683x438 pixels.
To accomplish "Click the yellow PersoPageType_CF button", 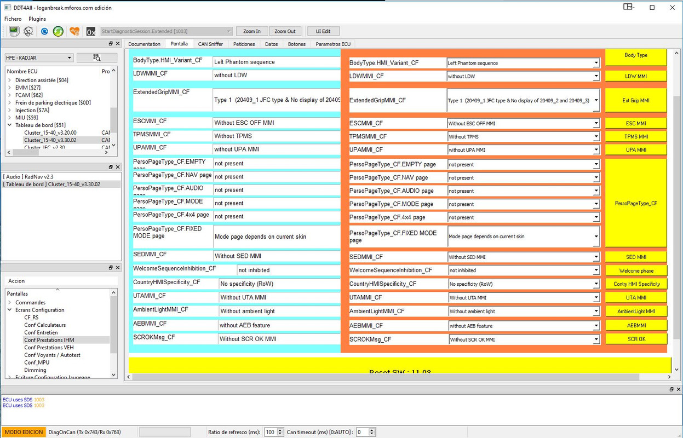I will point(636,203).
